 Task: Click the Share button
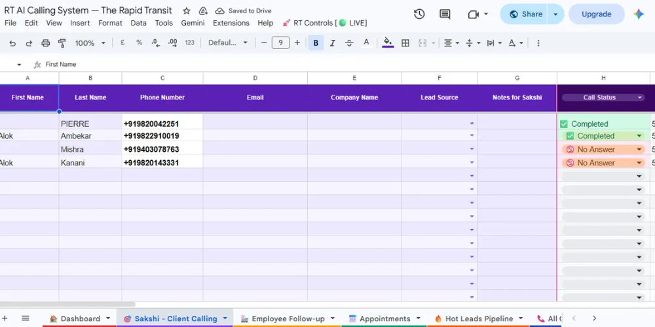click(525, 14)
